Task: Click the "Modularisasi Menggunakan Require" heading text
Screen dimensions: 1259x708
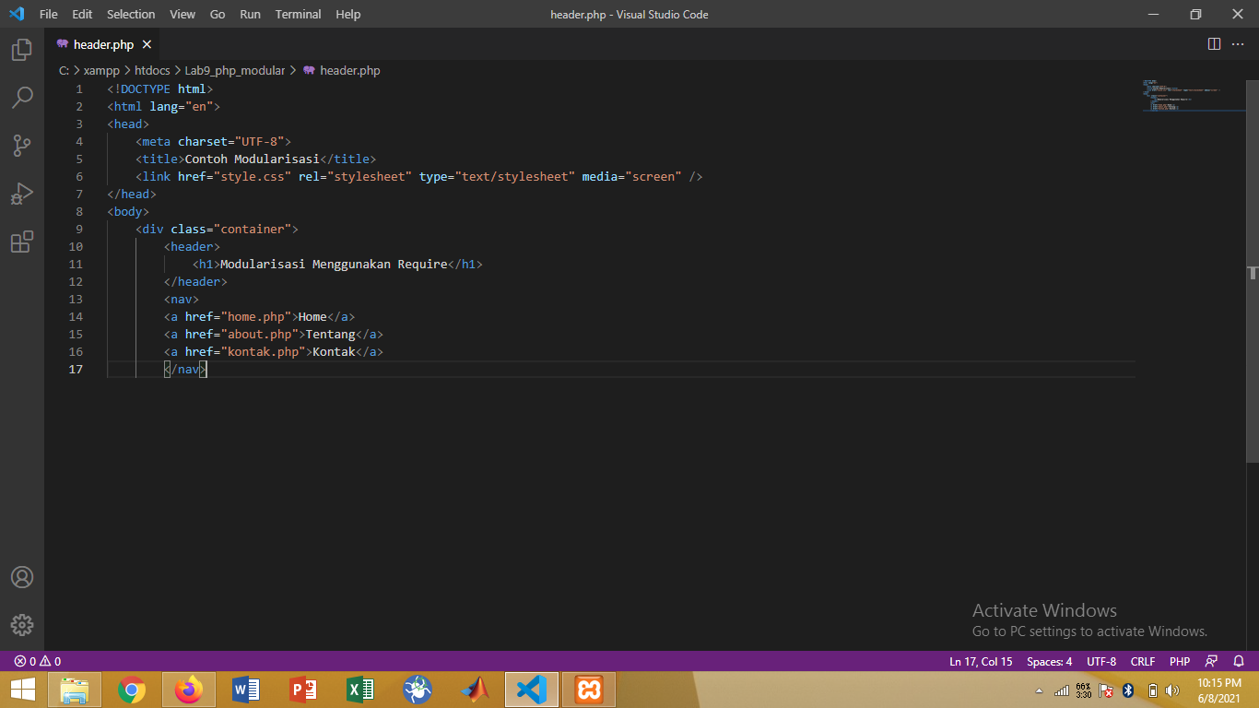Action: tap(334, 264)
